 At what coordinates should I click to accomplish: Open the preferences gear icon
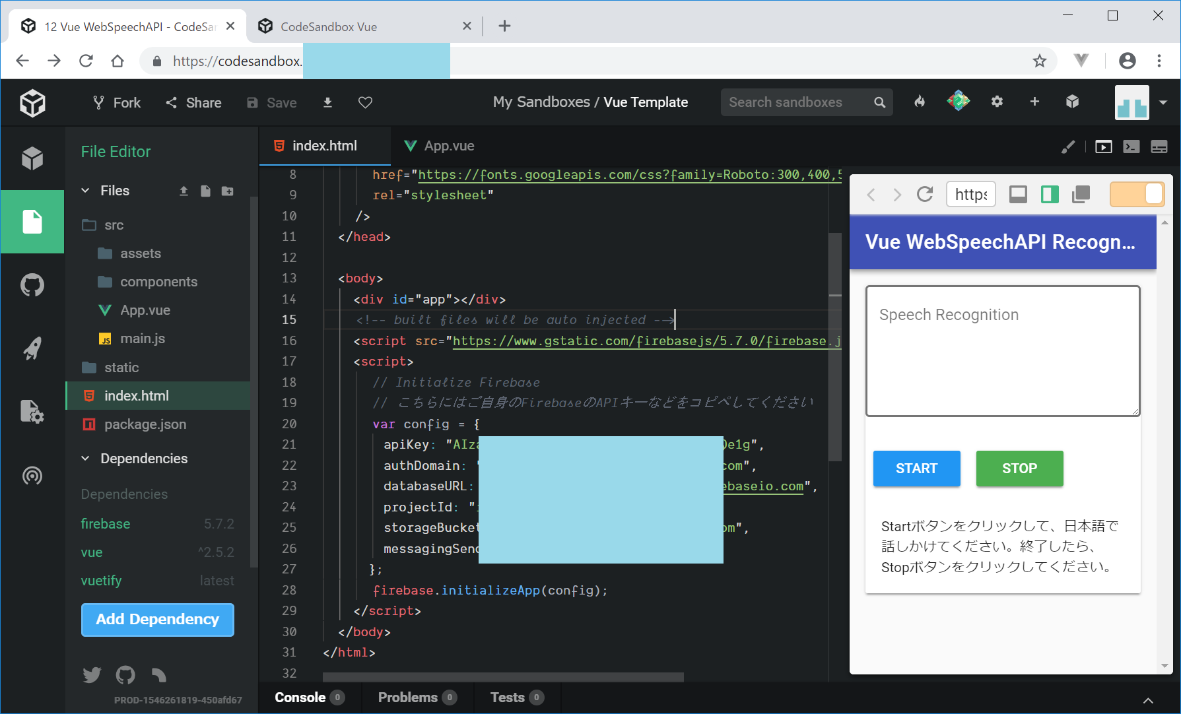[997, 102]
